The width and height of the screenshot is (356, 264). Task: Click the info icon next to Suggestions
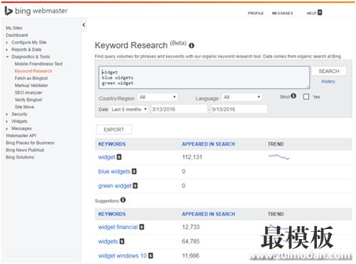pyautogui.click(x=123, y=200)
